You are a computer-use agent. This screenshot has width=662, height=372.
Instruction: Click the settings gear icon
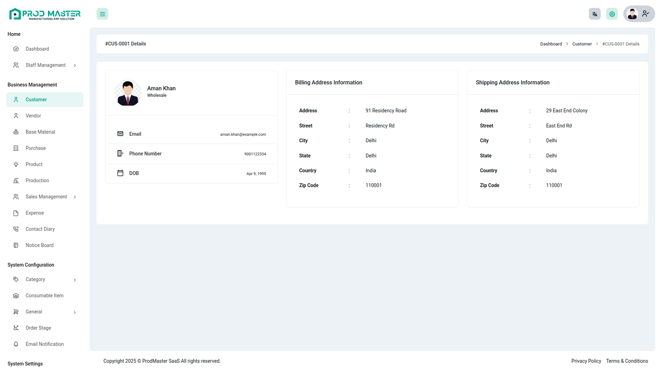pyautogui.click(x=612, y=14)
